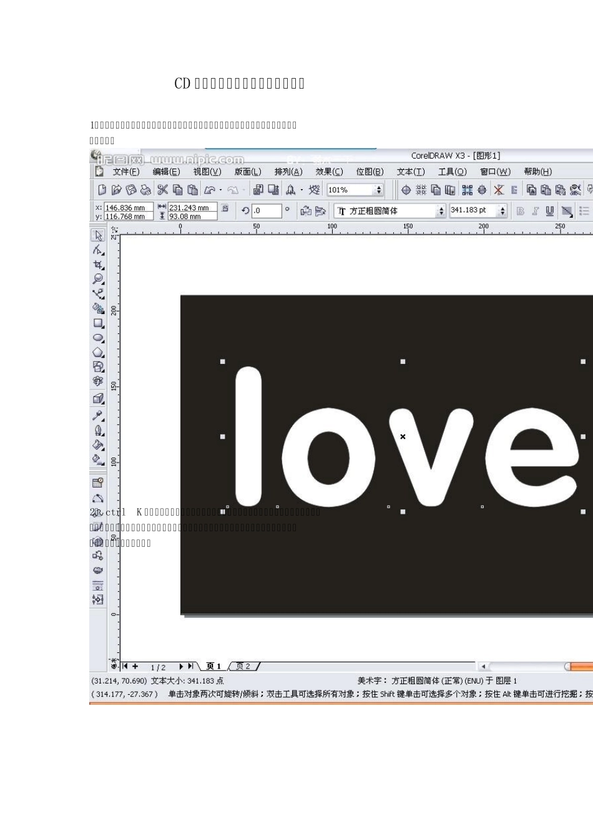Select the Zoom magnifier tool
The height and width of the screenshot is (839, 593).
click(98, 279)
